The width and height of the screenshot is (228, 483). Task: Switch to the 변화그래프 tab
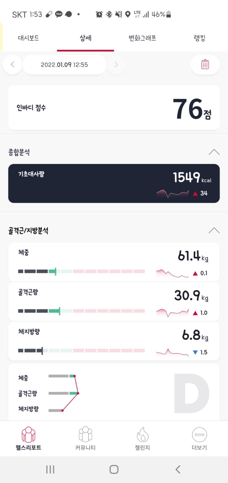pos(142,38)
